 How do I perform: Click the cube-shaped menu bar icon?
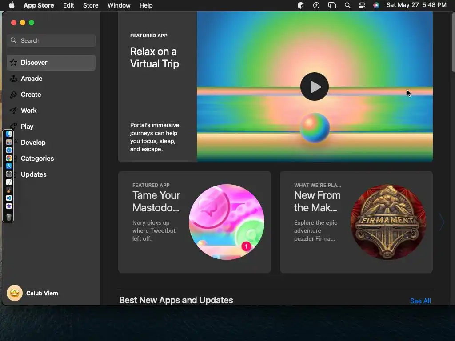tap(301, 5)
